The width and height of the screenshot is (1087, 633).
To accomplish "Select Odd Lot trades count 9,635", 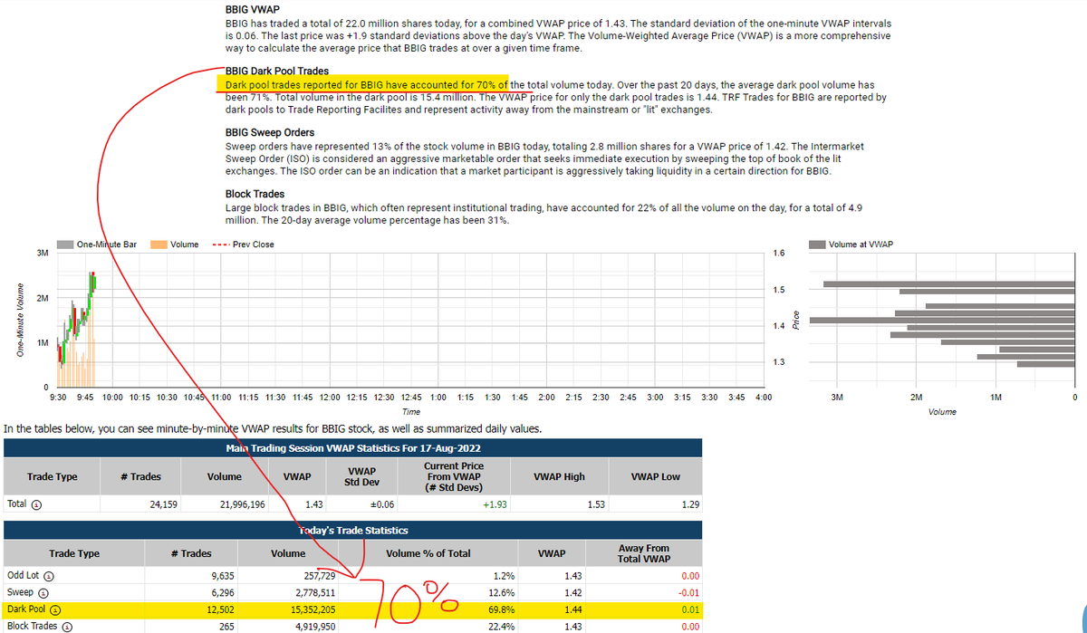I will click(x=223, y=576).
